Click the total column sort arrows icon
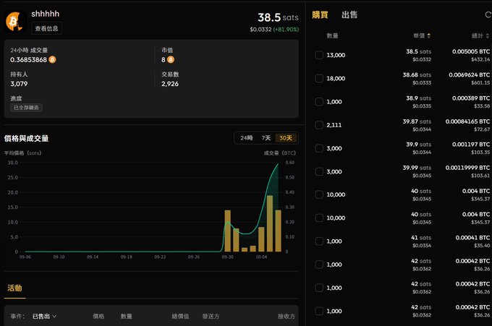Screen dimensions: 492x326 [487, 35]
